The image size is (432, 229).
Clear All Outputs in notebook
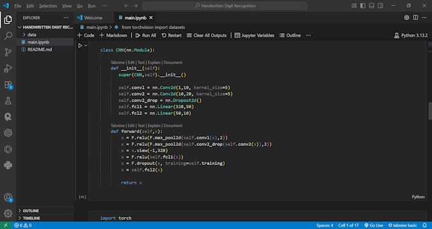click(206, 36)
